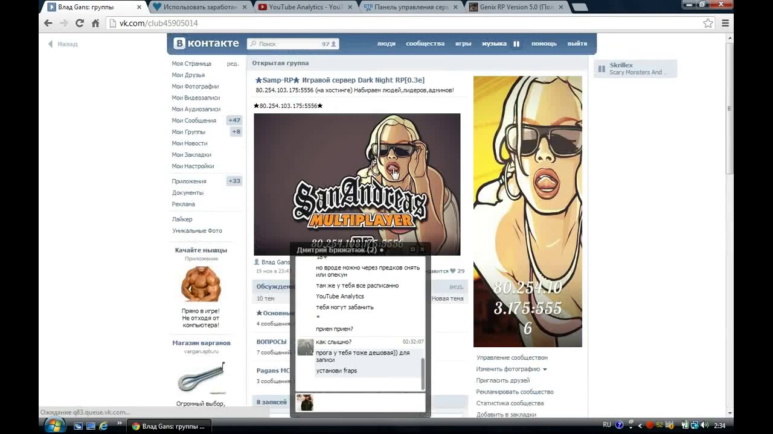Click the sender avatar in the chat
773x434 pixels.
tap(306, 347)
